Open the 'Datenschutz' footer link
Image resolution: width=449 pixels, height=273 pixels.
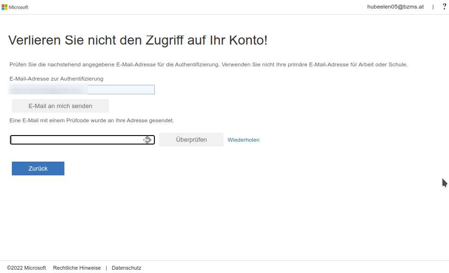click(126, 268)
